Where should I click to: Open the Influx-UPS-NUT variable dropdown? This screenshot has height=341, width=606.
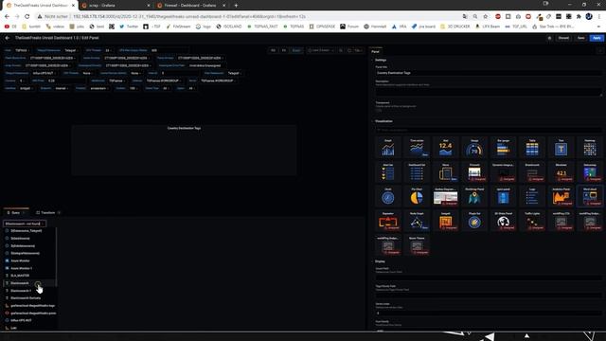click(x=45, y=73)
